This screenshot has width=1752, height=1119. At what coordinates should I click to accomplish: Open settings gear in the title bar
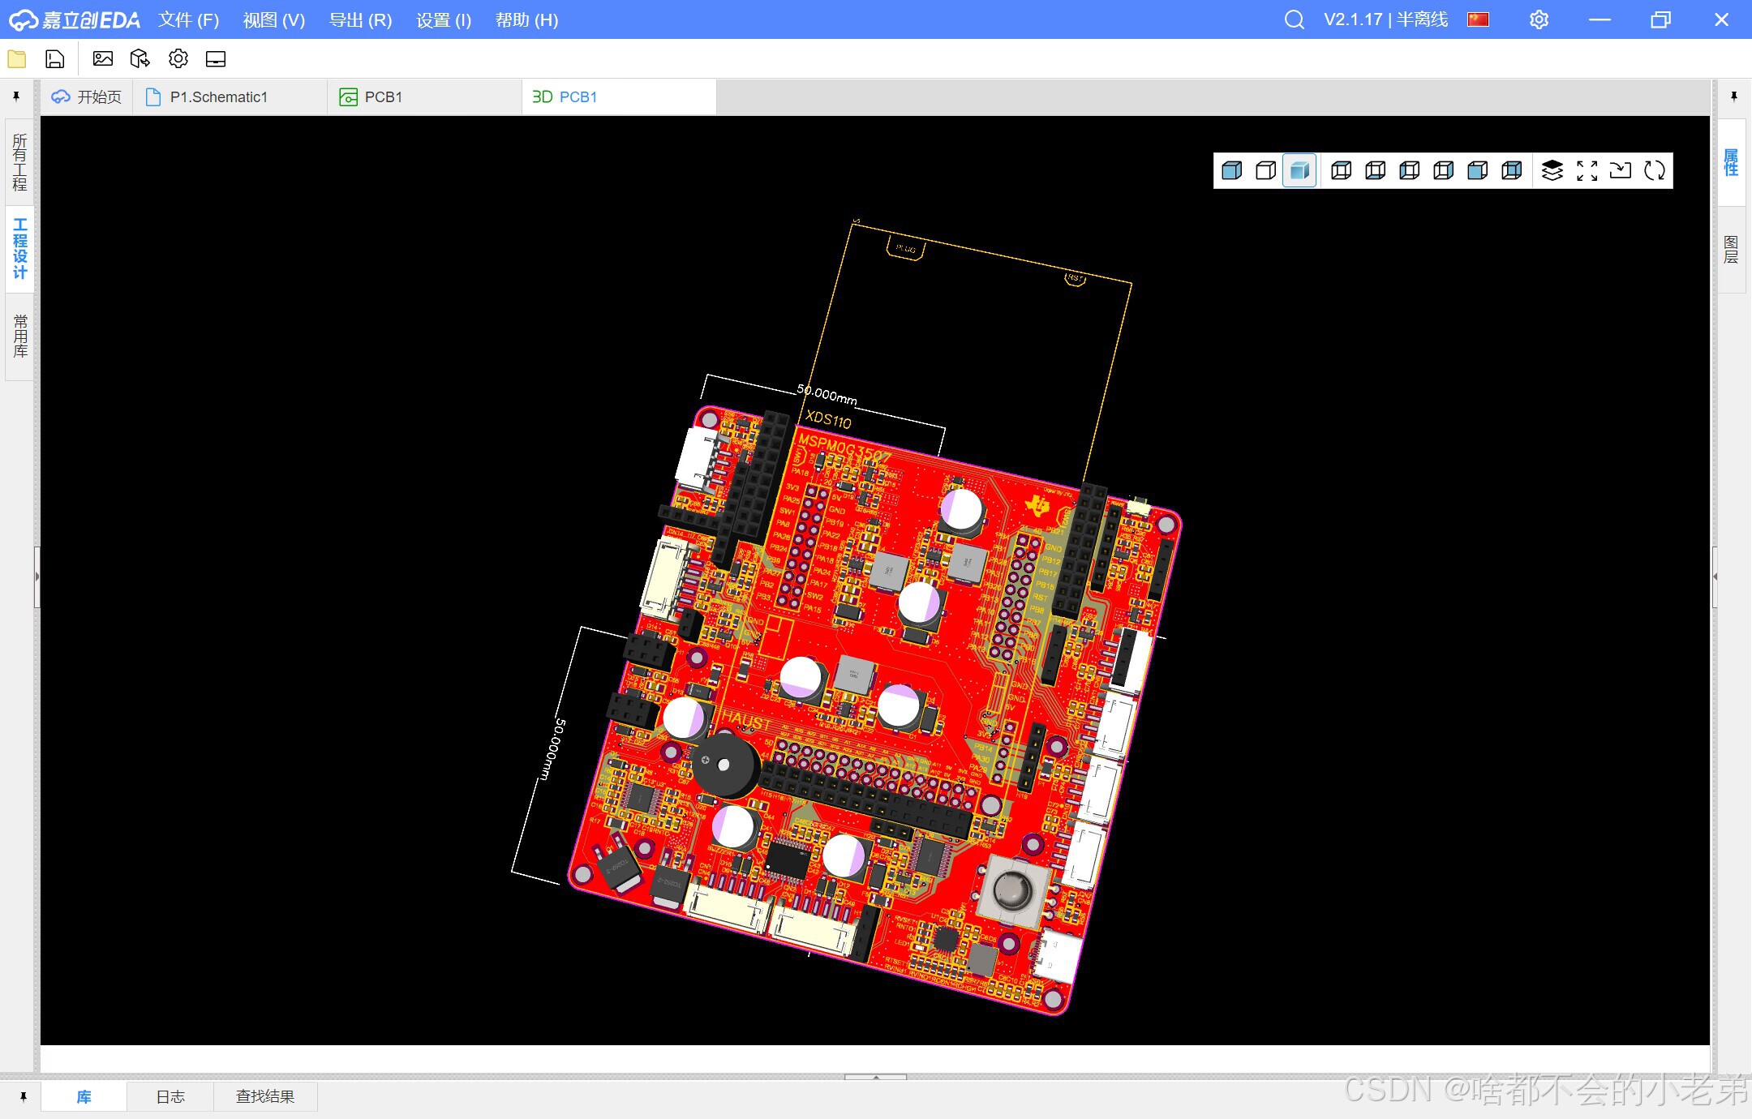[x=1539, y=19]
